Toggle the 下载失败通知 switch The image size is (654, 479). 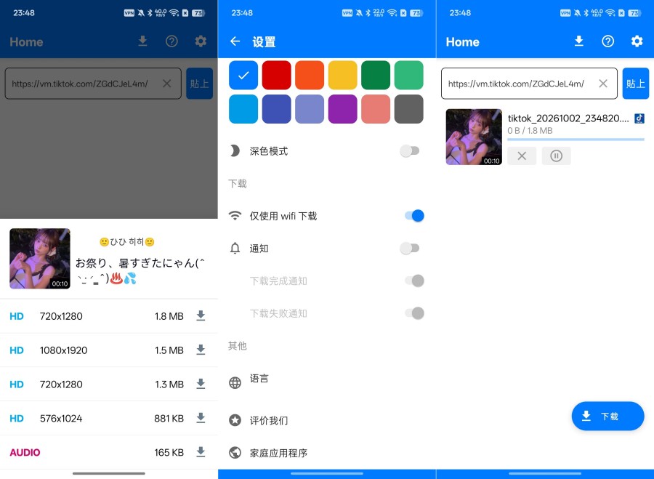[414, 313]
